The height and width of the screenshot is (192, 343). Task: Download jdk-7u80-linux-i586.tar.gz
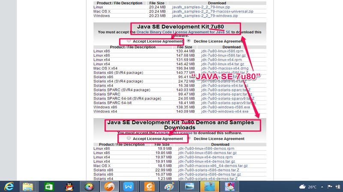point(223,55)
